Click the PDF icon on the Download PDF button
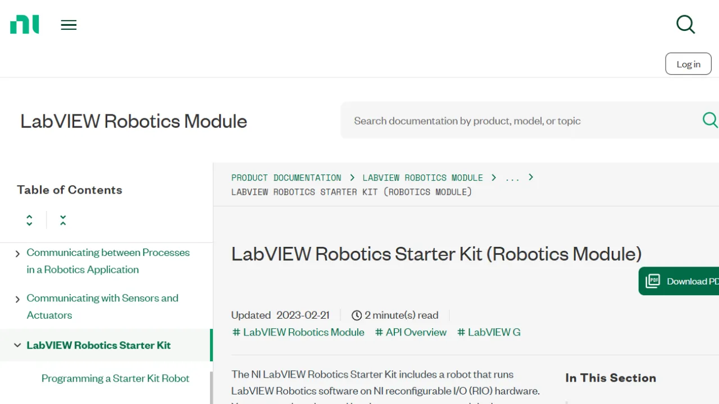719x404 pixels. click(653, 281)
